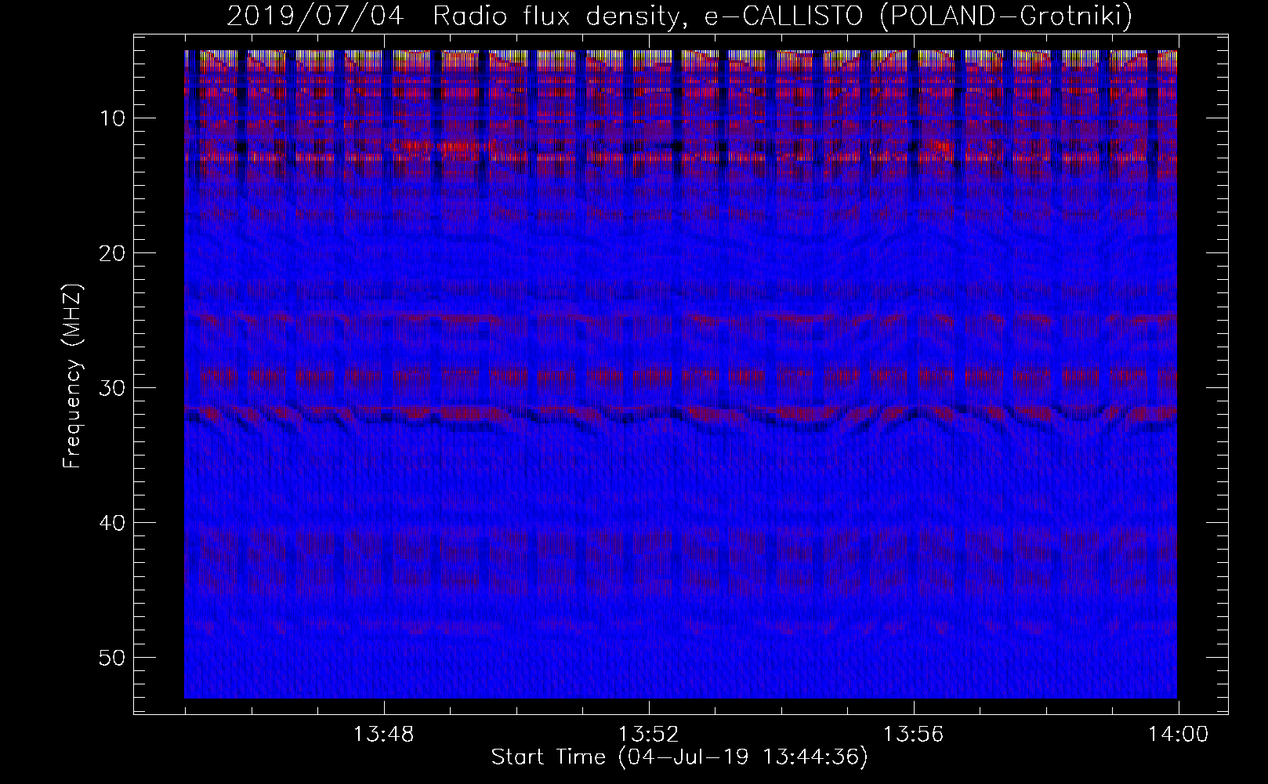Click the date 2019/07/04 in the title
Viewport: 1268px width, 784px height.
(315, 16)
